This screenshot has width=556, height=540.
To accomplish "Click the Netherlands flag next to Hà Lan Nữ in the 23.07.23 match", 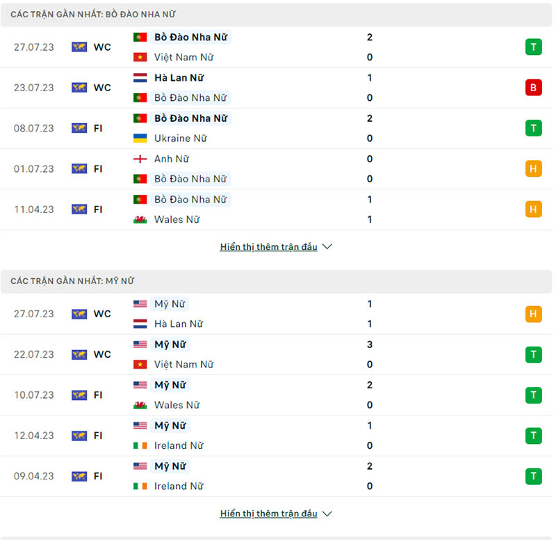I will (140, 78).
